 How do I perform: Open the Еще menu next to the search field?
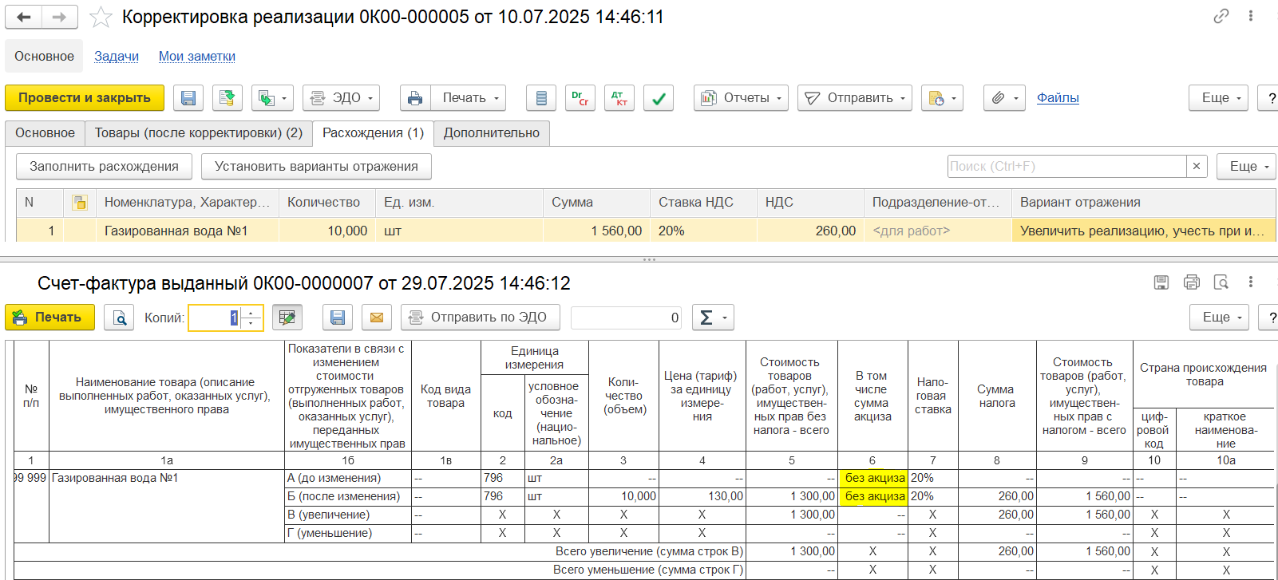point(1246,167)
